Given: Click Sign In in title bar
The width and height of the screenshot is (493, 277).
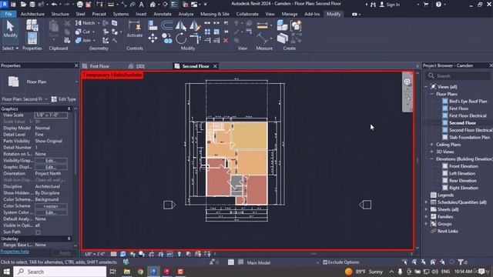Looking at the screenshot, I should pos(390,5).
